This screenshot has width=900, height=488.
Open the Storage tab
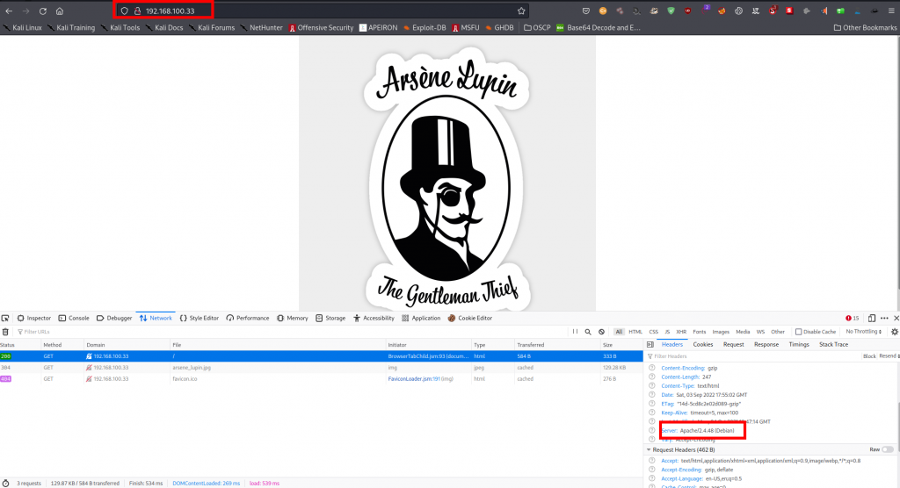[330, 318]
